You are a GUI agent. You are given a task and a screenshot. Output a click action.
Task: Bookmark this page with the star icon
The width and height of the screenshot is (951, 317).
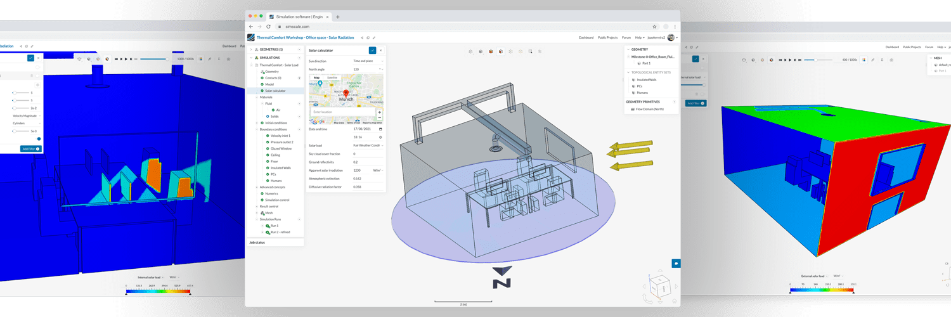pyautogui.click(x=655, y=27)
